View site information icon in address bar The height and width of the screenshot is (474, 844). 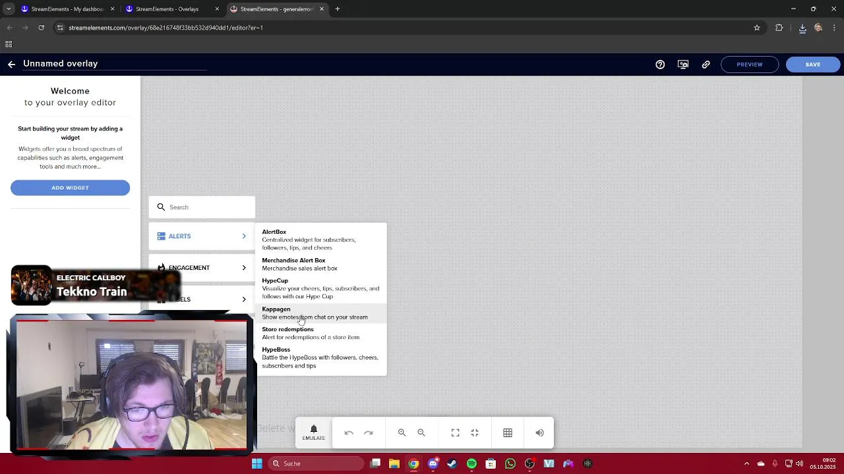(60, 28)
